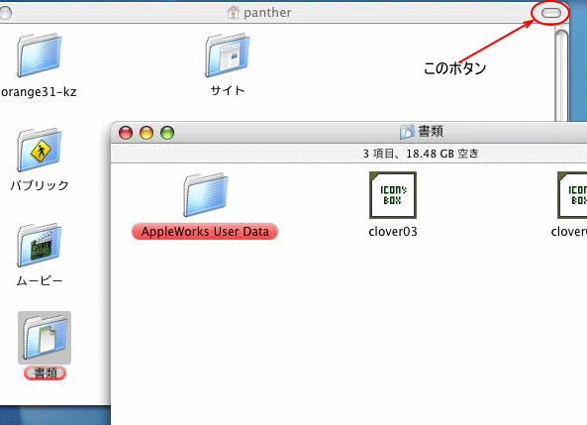Select the ムービー folder icon
The image size is (587, 425).
pos(39,245)
